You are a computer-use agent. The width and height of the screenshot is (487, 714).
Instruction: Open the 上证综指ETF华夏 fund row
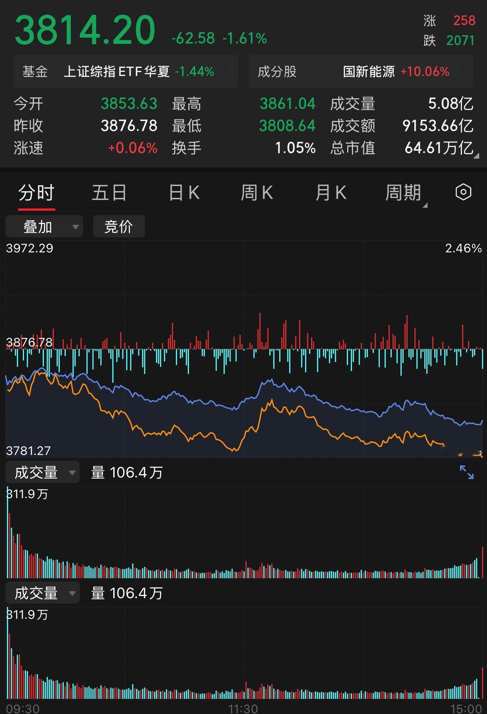(x=126, y=71)
